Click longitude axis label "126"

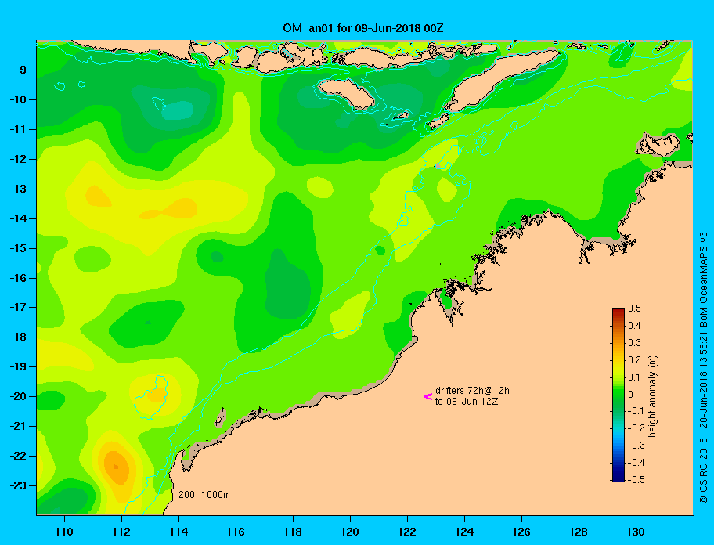pos(521,532)
